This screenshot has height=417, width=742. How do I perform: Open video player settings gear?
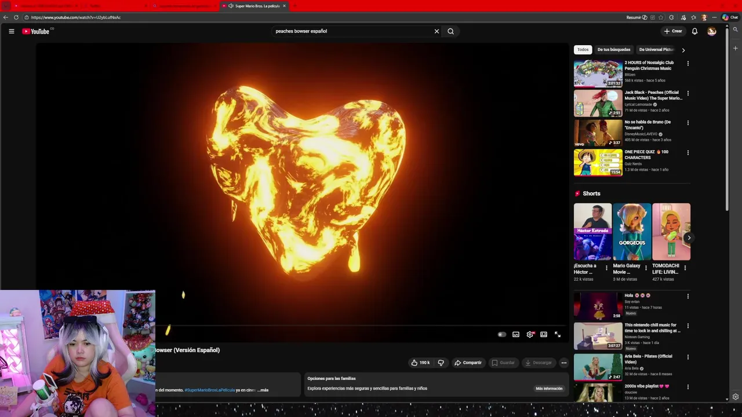click(x=530, y=334)
